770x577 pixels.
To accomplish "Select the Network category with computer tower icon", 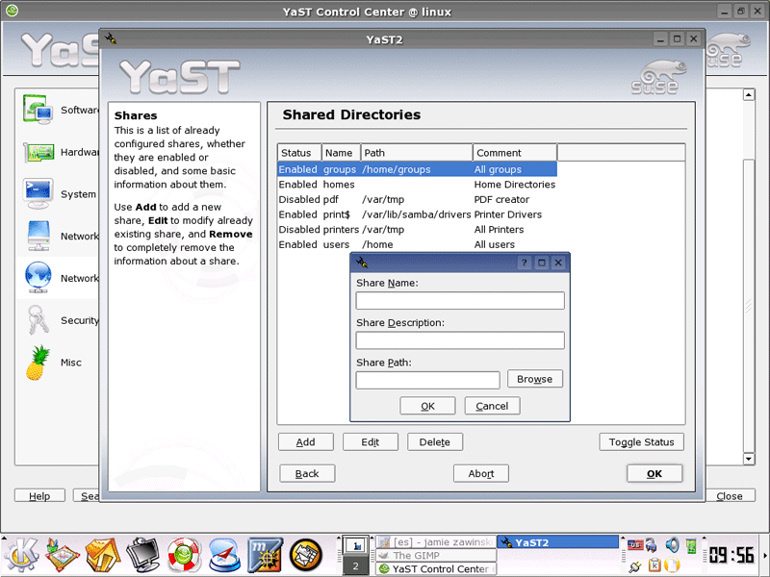I will pyautogui.click(x=38, y=236).
